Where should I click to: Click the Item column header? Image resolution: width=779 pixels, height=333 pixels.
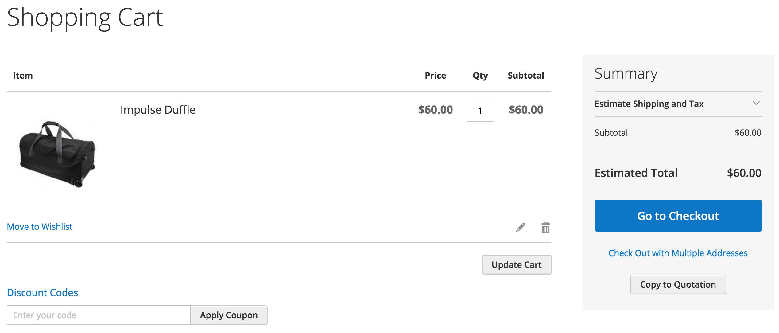[x=23, y=76]
